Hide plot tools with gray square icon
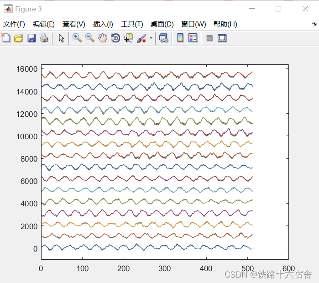 coord(209,38)
